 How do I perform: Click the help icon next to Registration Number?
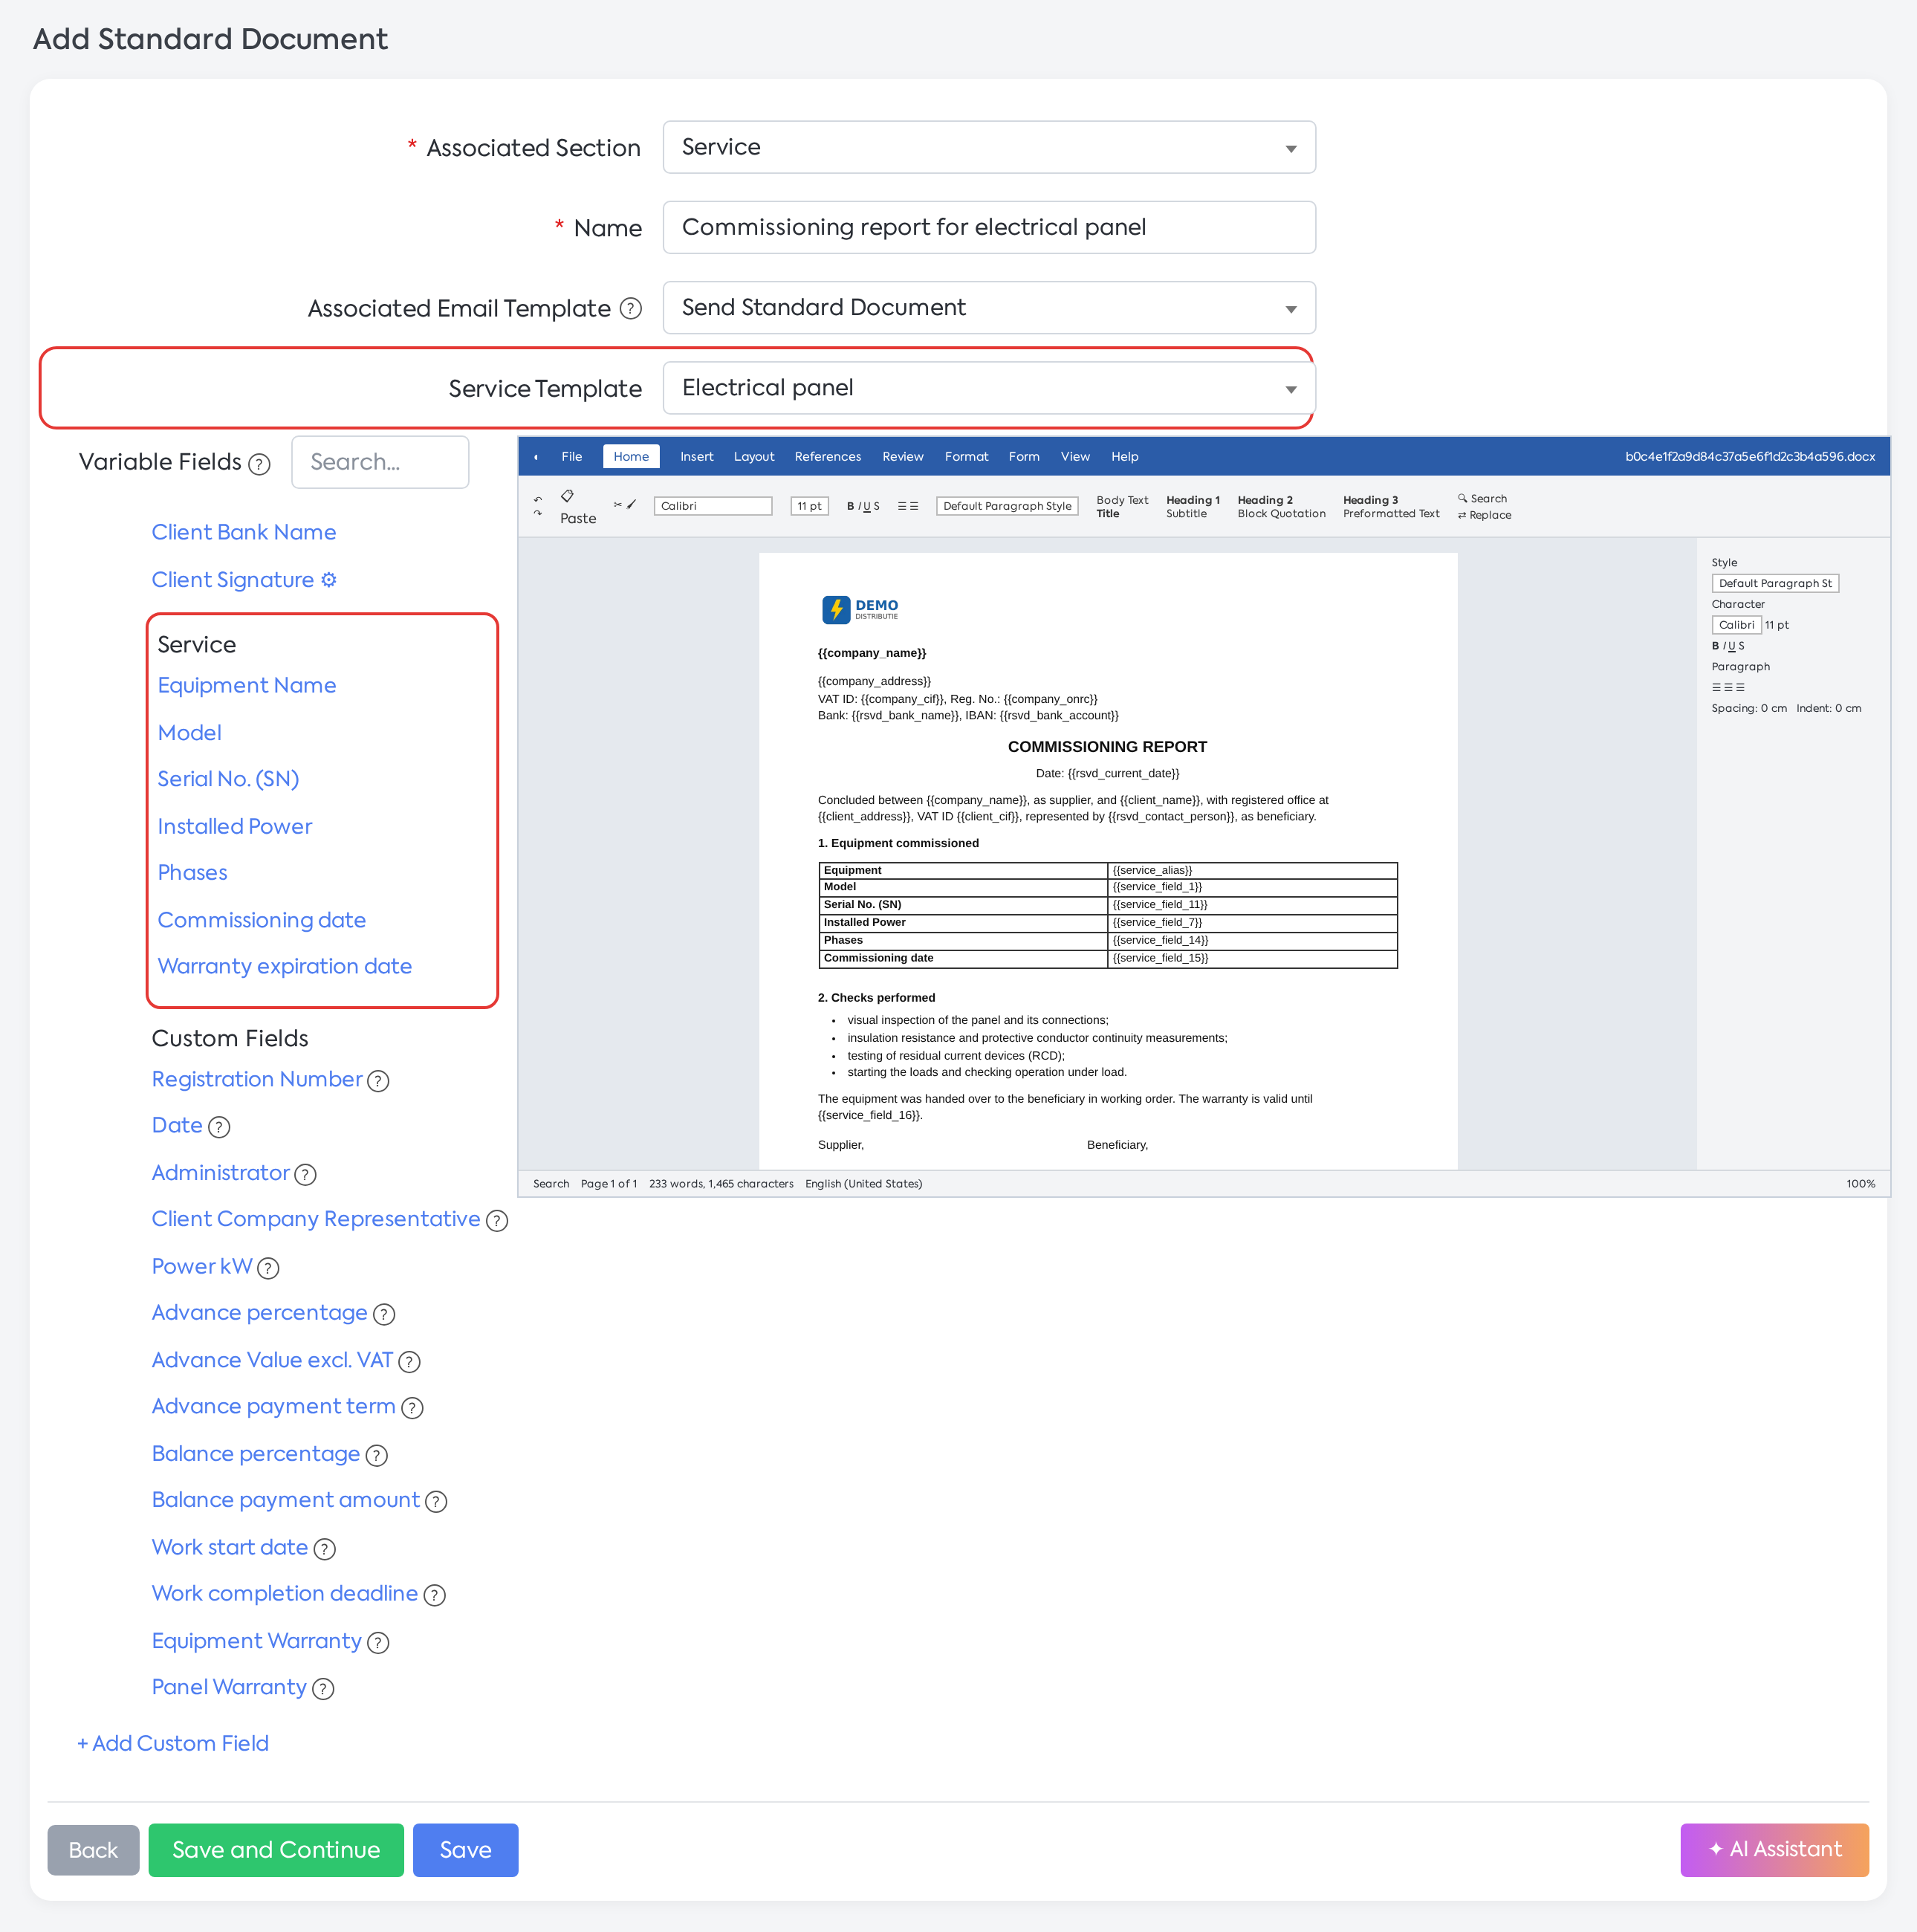click(x=378, y=1081)
